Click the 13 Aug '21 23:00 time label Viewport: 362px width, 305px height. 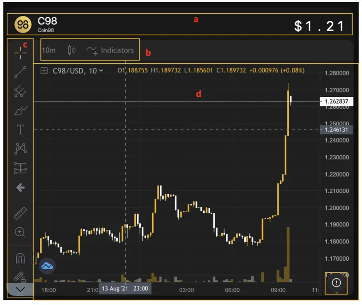125,289
